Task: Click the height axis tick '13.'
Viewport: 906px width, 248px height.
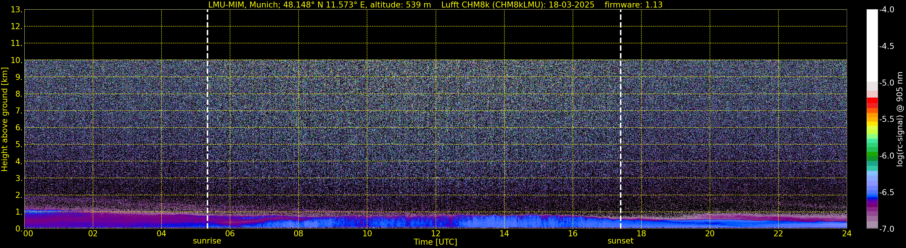Action: [17, 10]
